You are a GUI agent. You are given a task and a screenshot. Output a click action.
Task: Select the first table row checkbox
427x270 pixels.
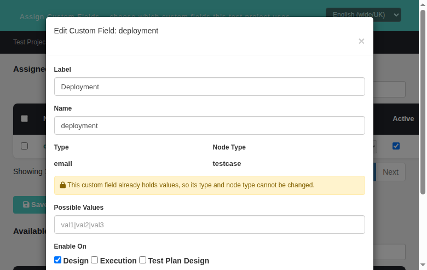pyautogui.click(x=24, y=146)
